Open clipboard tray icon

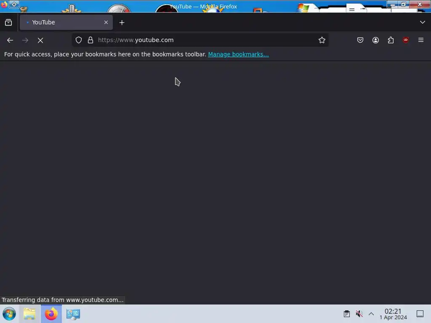click(347, 314)
